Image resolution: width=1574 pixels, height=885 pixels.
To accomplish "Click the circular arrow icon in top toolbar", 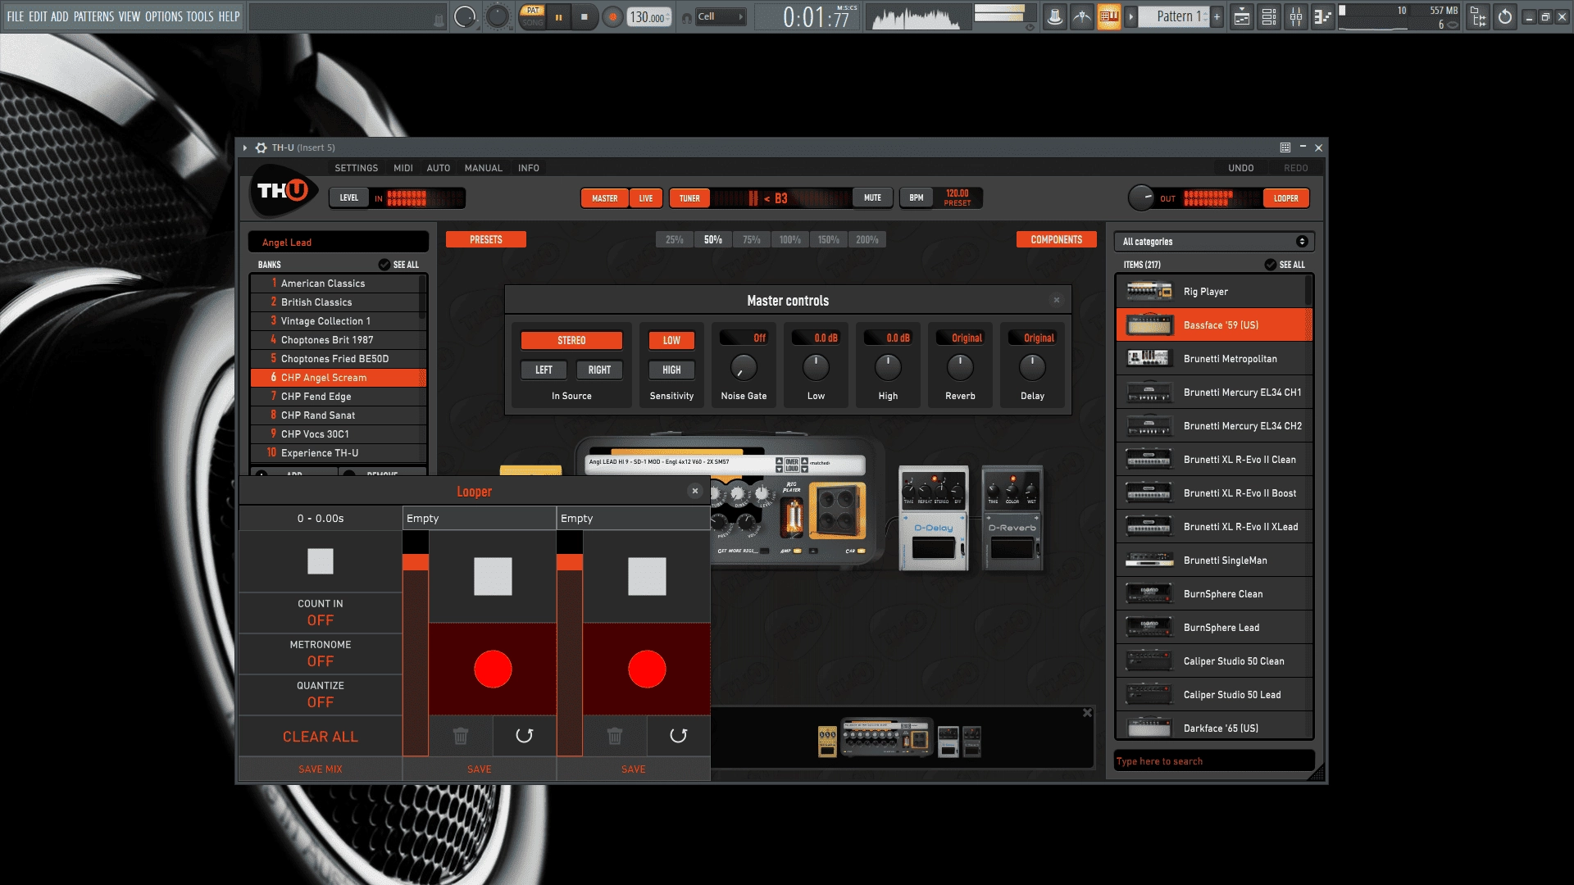I will tap(1505, 16).
